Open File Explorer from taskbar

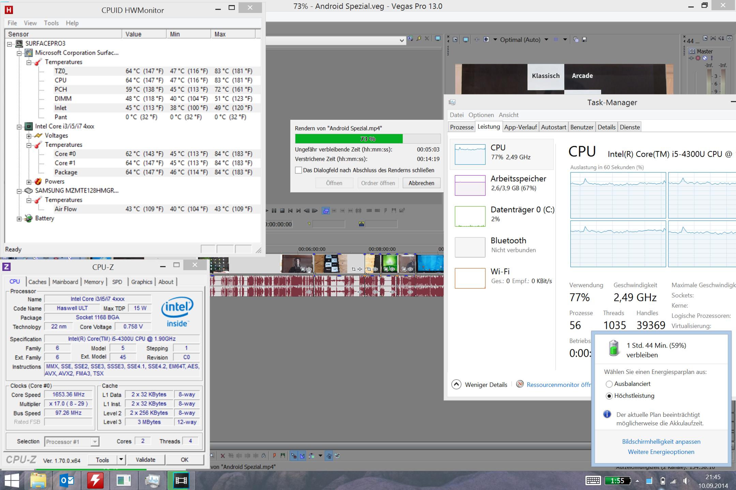(x=39, y=480)
